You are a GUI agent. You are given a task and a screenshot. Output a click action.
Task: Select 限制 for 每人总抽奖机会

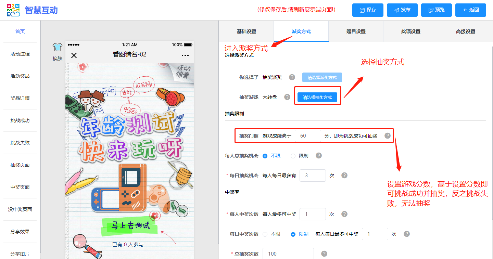tap(293, 156)
